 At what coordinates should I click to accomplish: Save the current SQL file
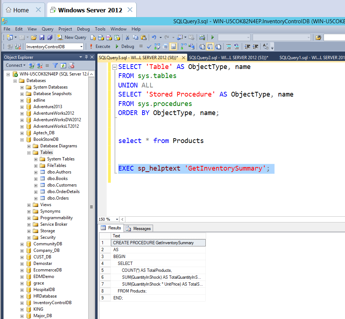click(41, 37)
